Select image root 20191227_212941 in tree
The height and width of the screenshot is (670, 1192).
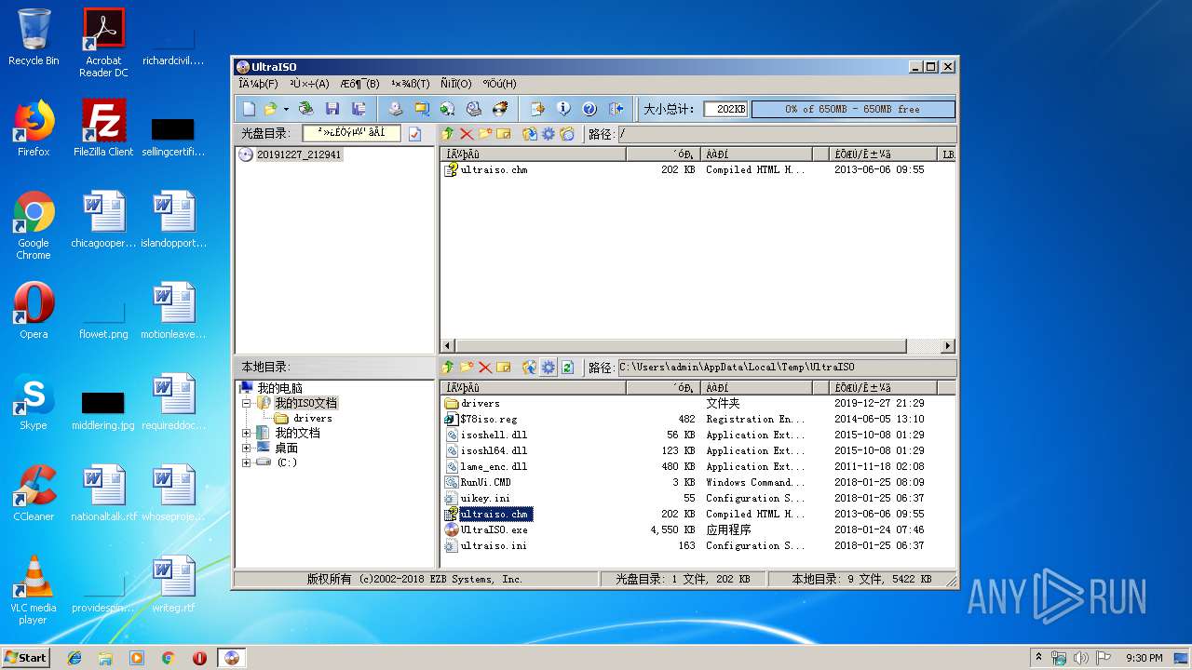299,154
